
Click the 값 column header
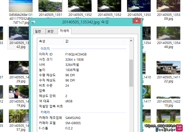click(x=94, y=41)
